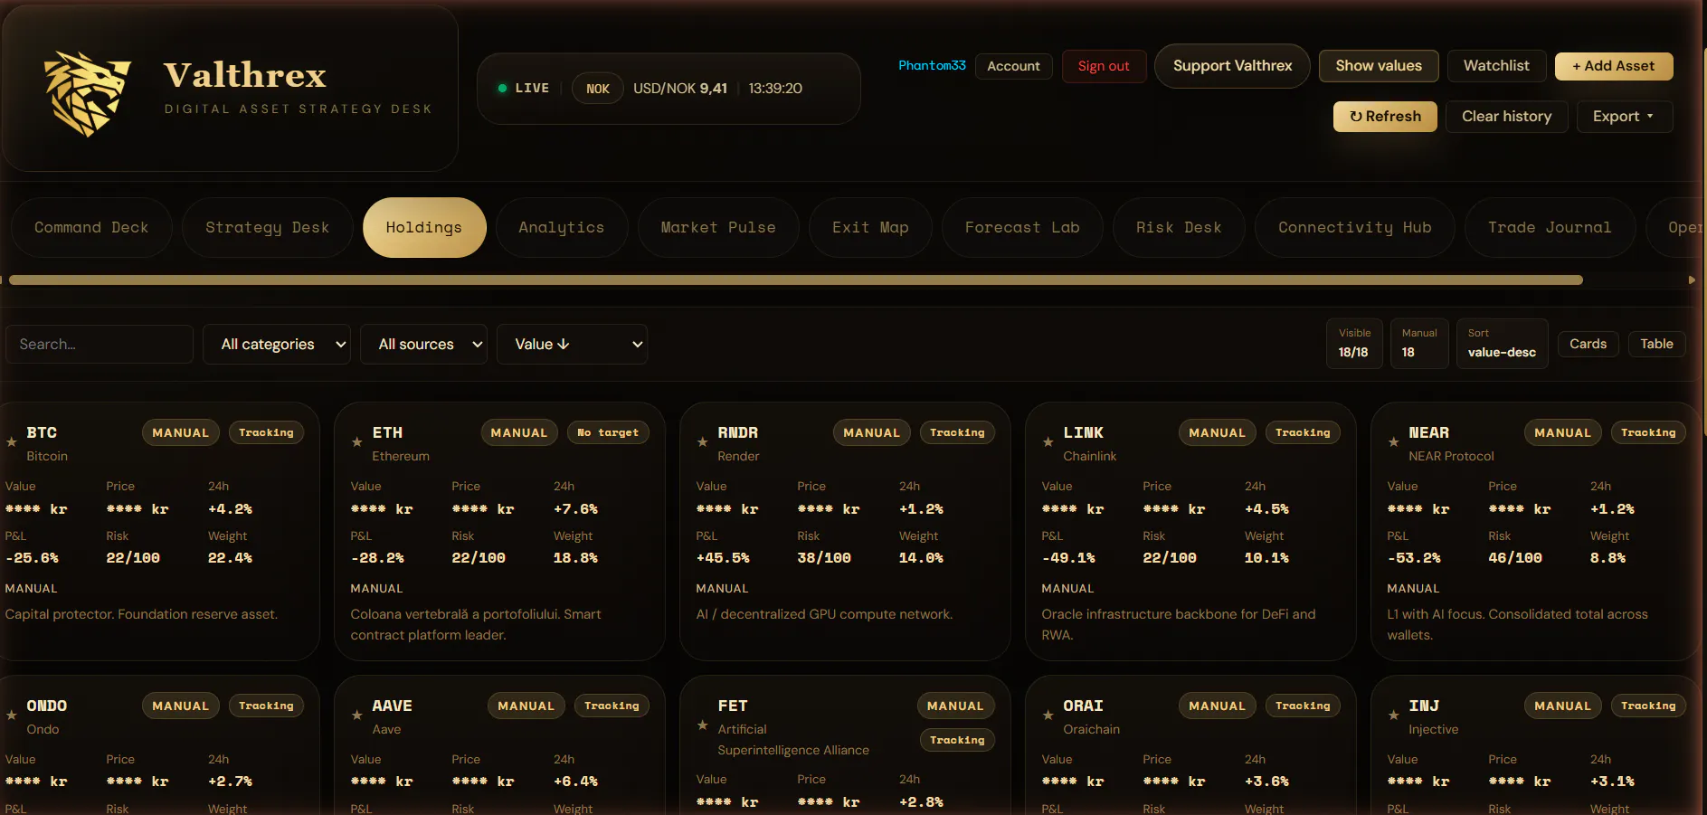The width and height of the screenshot is (1707, 815).
Task: Click the No target badge on ETH
Action: (x=608, y=433)
